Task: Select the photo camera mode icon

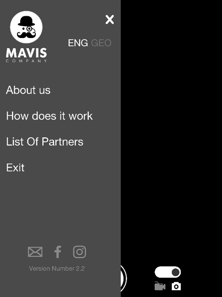Action: coord(176,286)
